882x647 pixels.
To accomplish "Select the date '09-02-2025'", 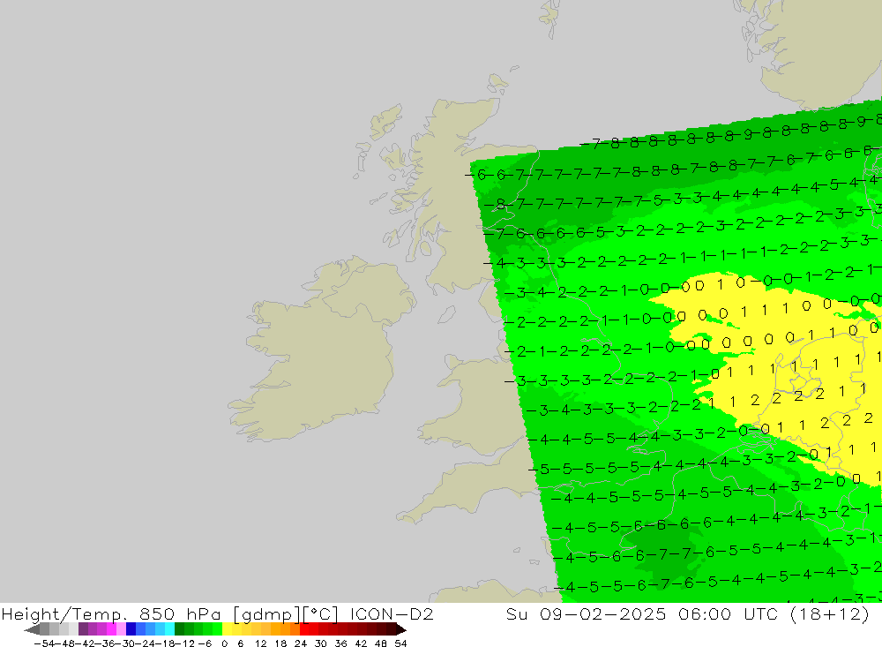I will pyautogui.click(x=603, y=614).
